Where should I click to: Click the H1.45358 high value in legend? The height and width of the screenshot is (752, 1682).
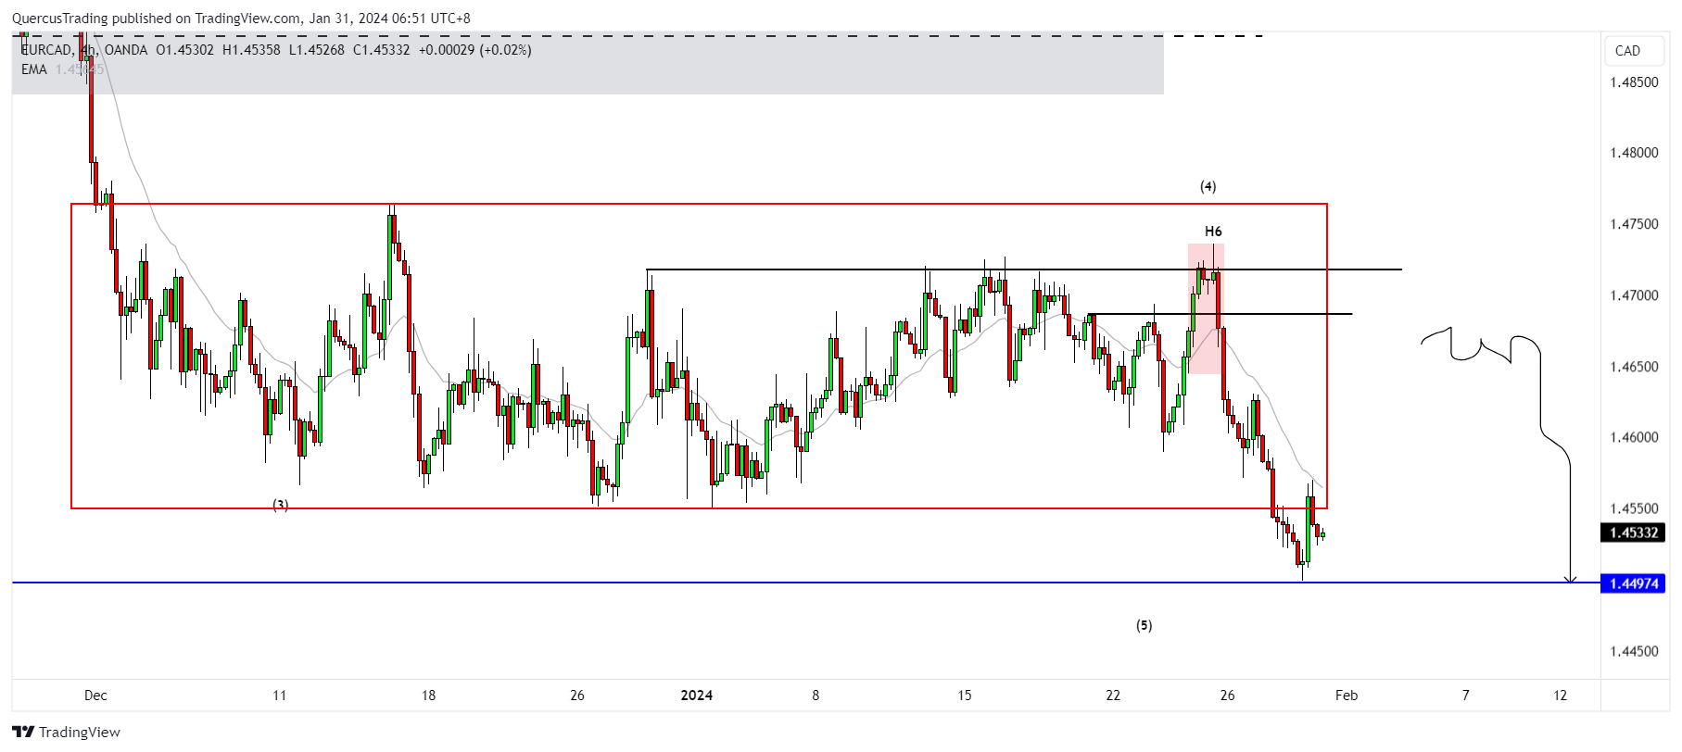[251, 50]
